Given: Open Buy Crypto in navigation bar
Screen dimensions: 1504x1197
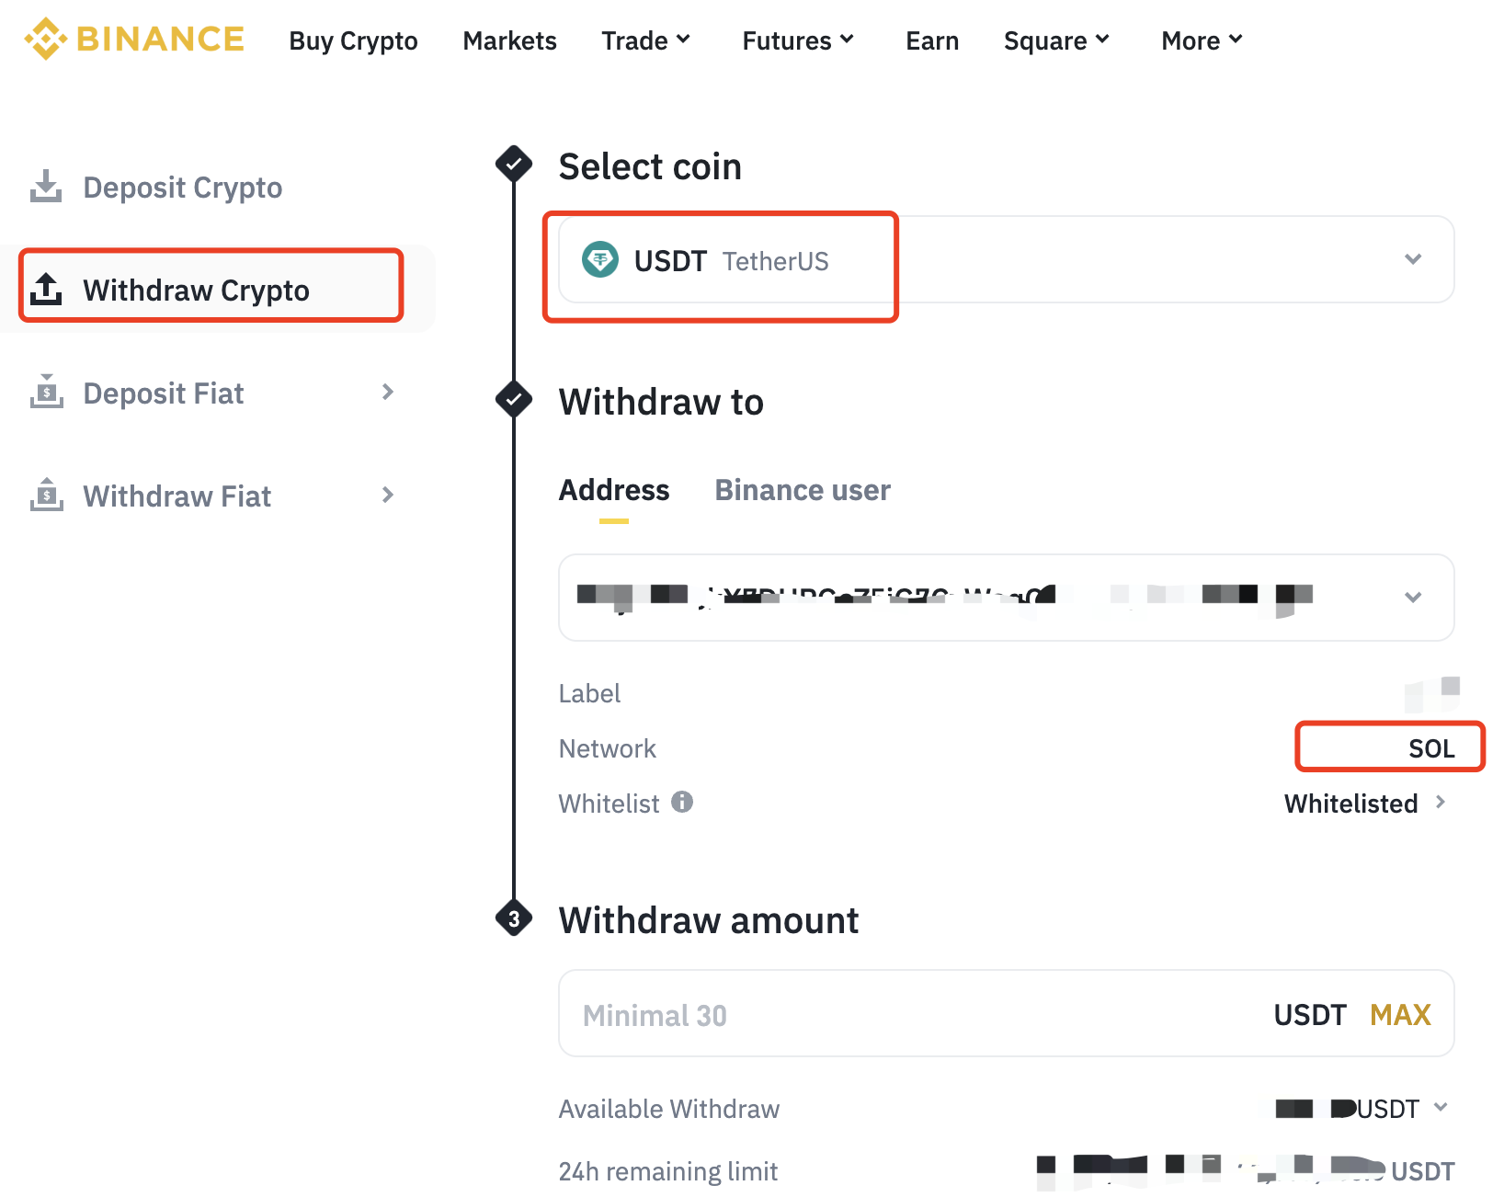Looking at the screenshot, I should click(353, 40).
